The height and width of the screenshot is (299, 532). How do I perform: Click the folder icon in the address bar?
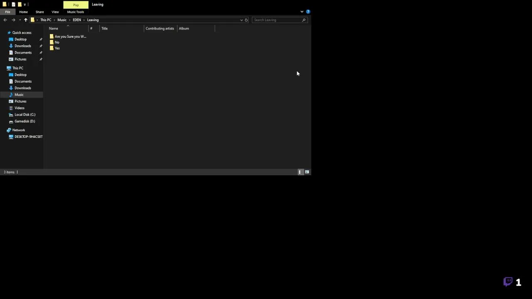click(x=32, y=20)
